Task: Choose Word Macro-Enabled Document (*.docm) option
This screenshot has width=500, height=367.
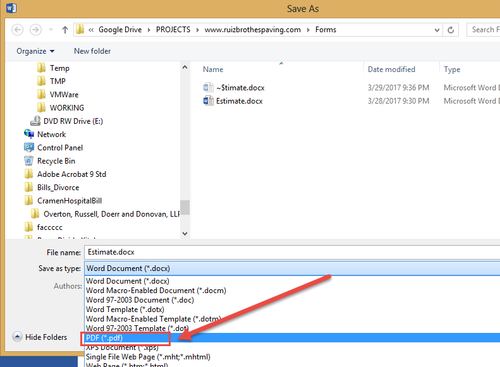Action: tap(155, 291)
